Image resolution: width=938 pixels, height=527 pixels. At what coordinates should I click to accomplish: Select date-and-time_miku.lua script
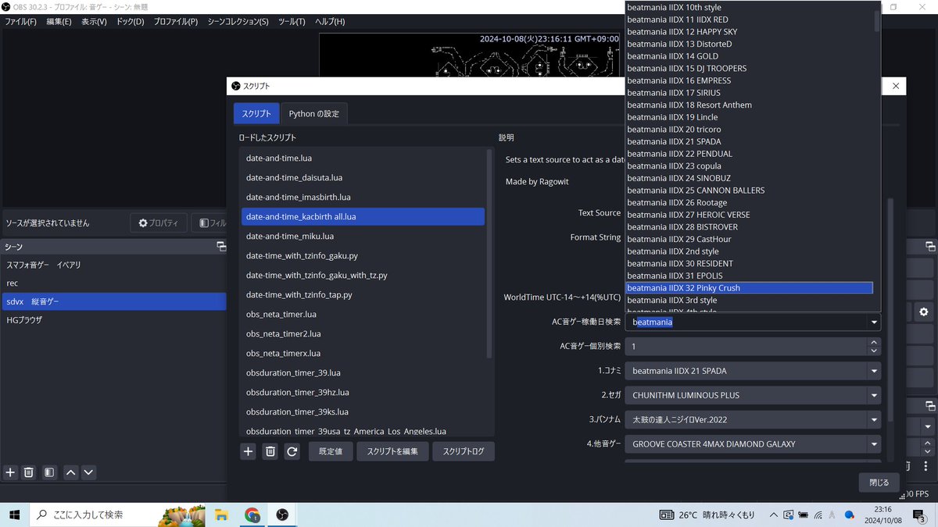[x=363, y=236]
